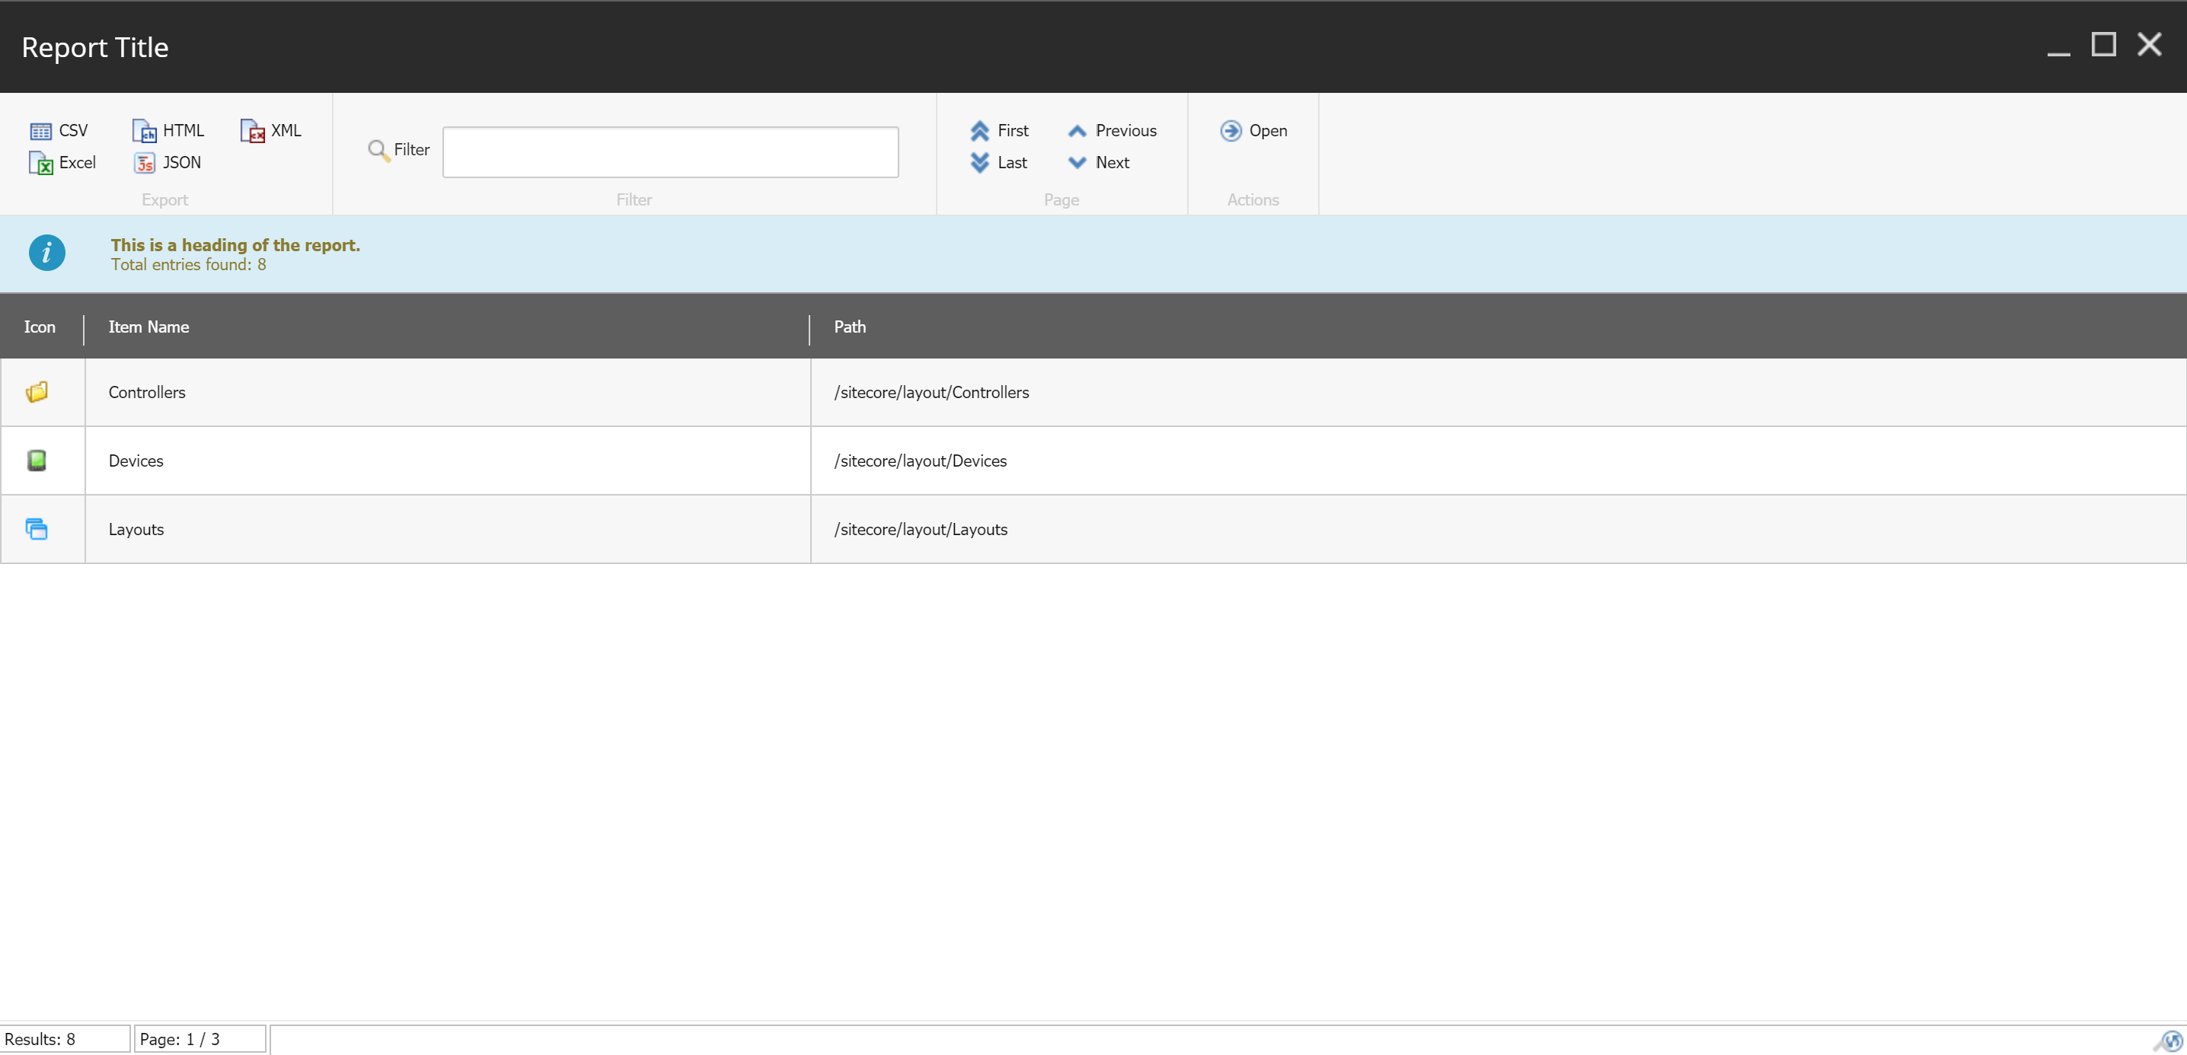The image size is (2187, 1055).
Task: Click the Open action button
Action: pyautogui.click(x=1253, y=131)
